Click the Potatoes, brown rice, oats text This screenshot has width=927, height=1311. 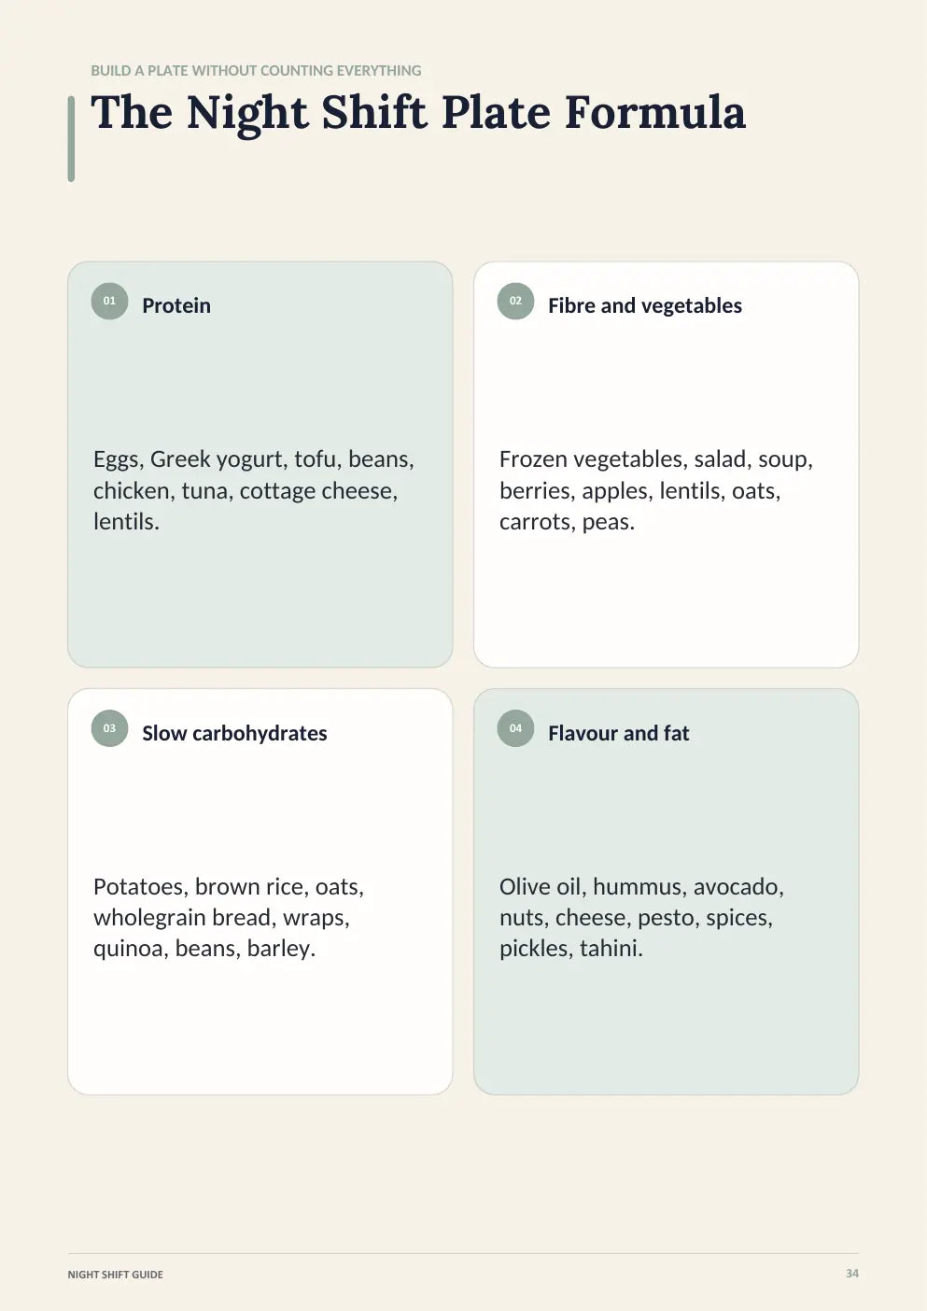click(229, 917)
